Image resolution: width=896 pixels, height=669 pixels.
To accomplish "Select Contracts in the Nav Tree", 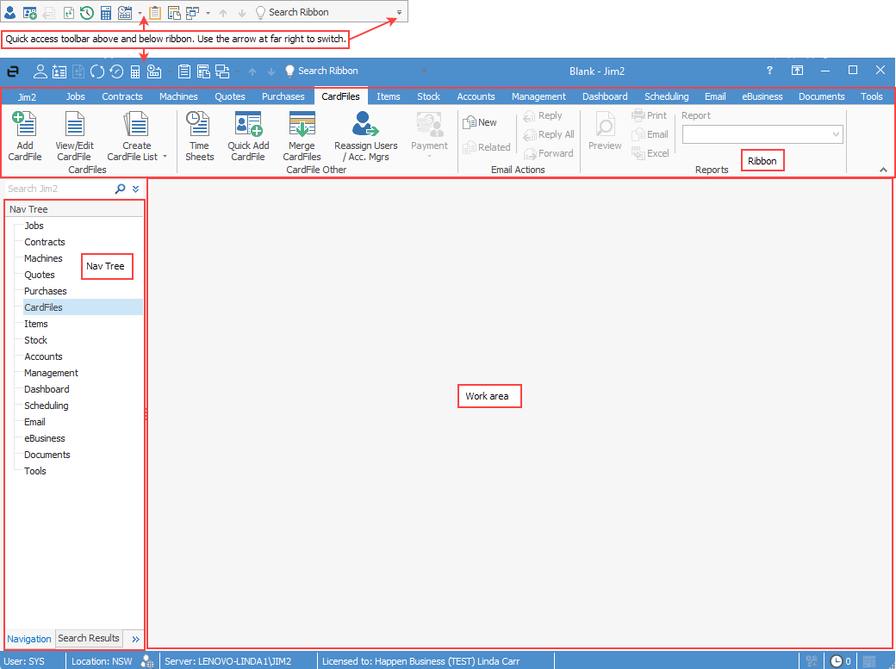I will click(x=45, y=242).
